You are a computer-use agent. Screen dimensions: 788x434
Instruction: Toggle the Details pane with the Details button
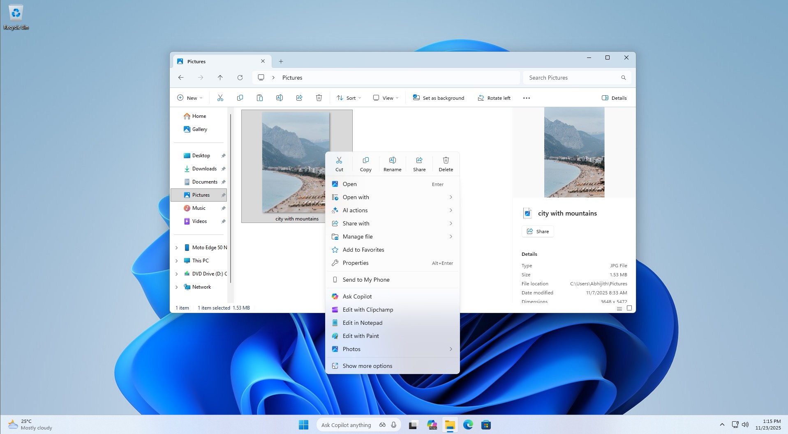(614, 98)
